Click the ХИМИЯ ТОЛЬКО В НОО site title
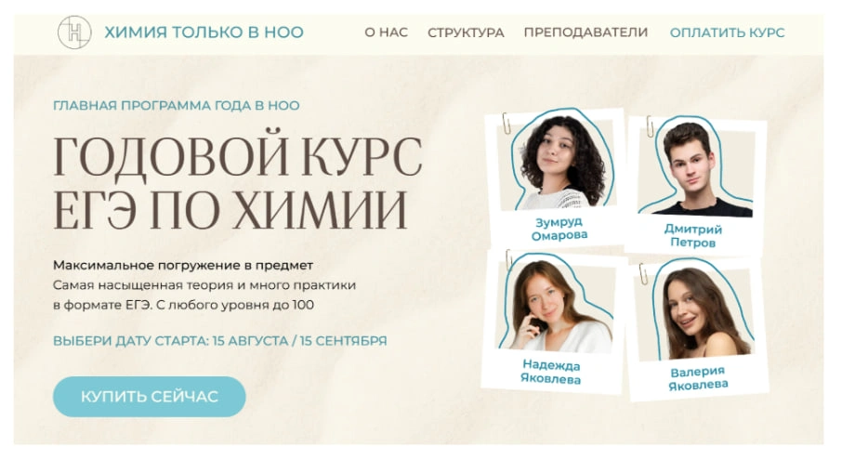Viewport: 842px width, 460px height. coord(204,33)
